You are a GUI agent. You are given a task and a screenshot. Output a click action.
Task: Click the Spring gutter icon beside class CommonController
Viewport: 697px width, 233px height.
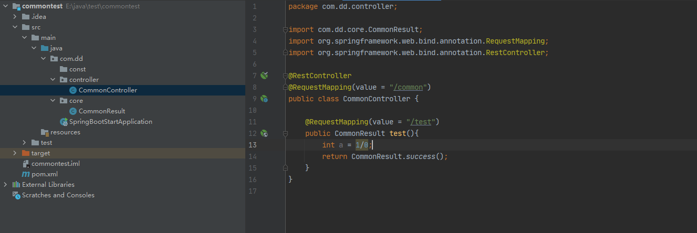[264, 99]
